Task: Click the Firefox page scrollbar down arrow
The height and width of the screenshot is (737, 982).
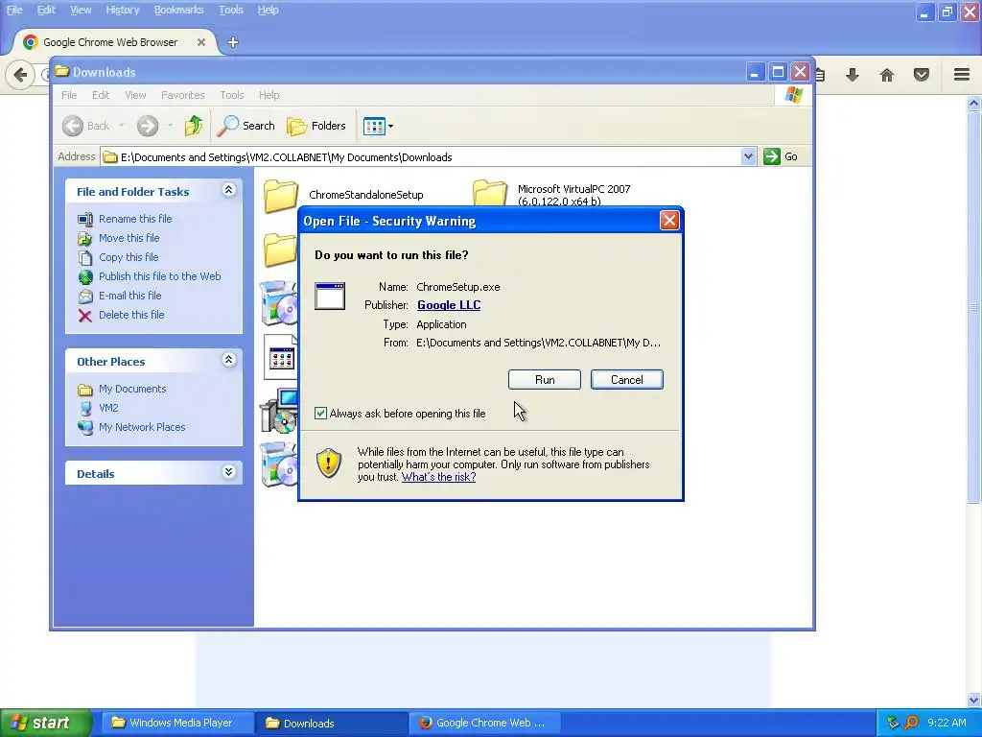Action: [x=974, y=700]
